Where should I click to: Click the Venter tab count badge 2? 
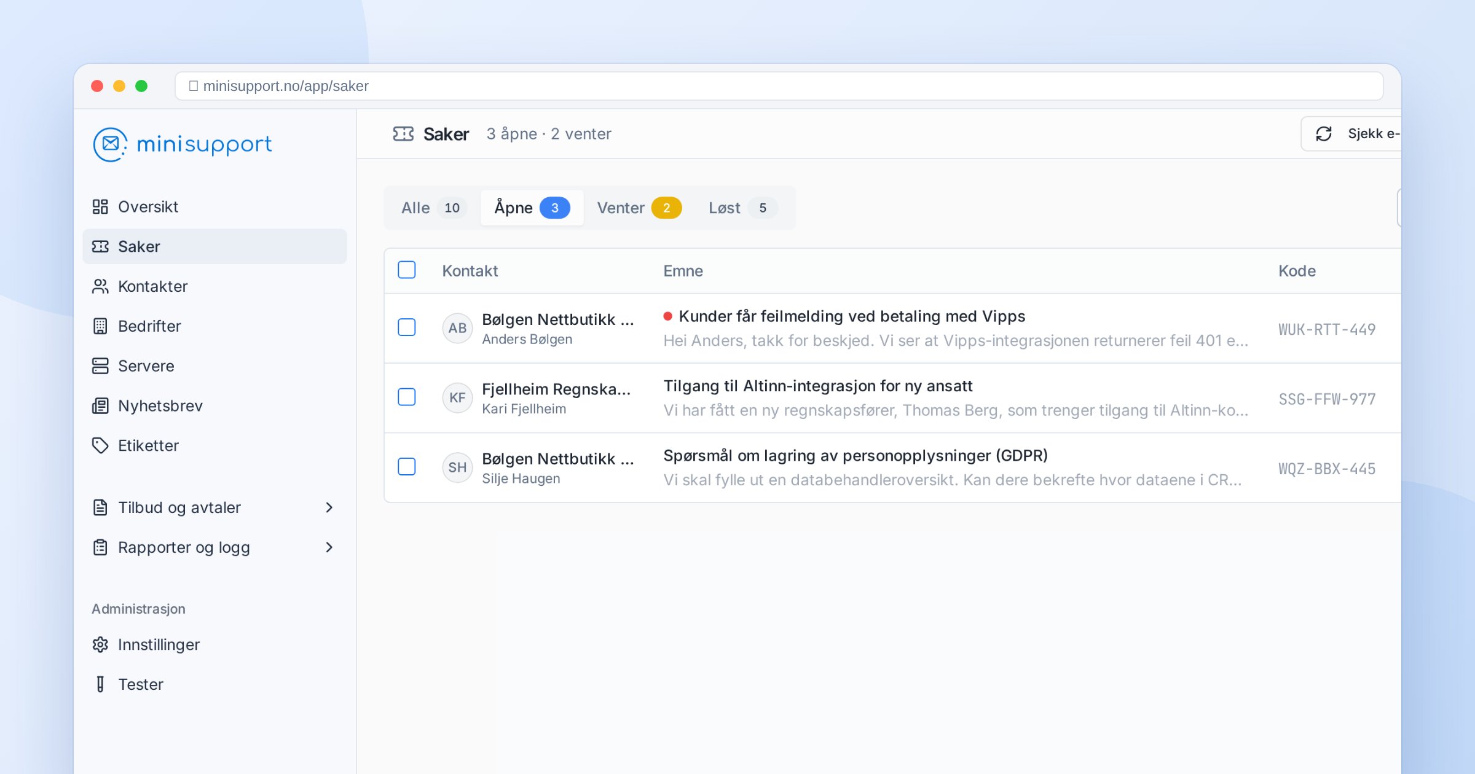pyautogui.click(x=666, y=208)
